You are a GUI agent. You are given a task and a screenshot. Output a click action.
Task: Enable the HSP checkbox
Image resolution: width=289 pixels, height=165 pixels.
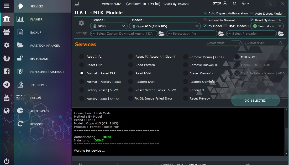pos(225,26)
